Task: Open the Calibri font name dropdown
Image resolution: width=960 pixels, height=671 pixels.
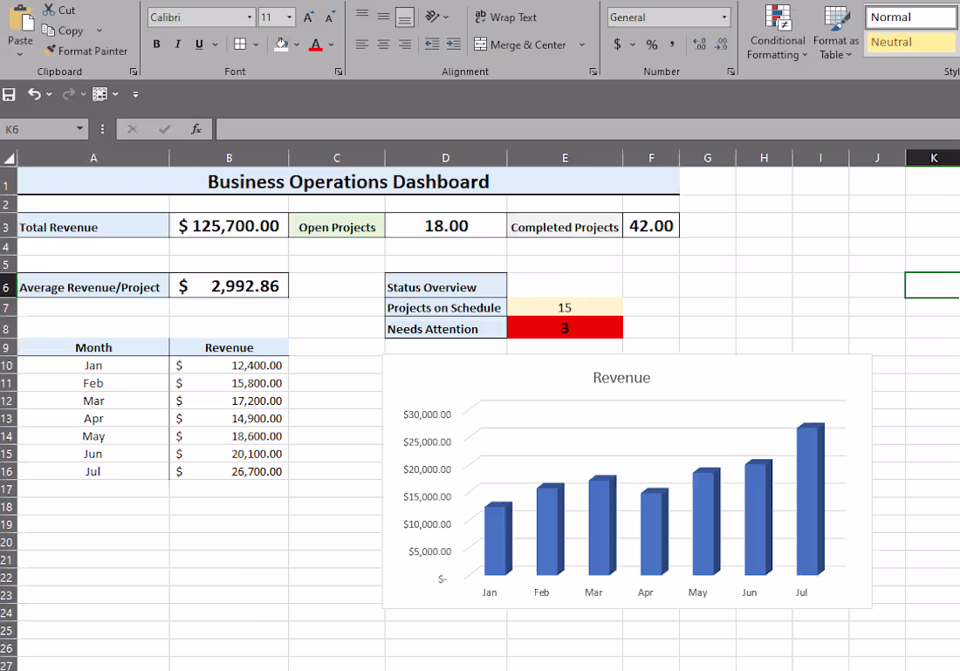Action: tap(250, 17)
